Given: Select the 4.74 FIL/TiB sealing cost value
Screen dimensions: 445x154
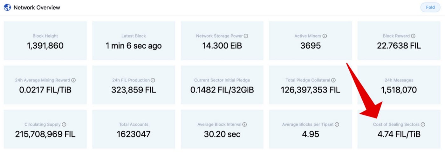Looking at the screenshot, I should tap(399, 134).
